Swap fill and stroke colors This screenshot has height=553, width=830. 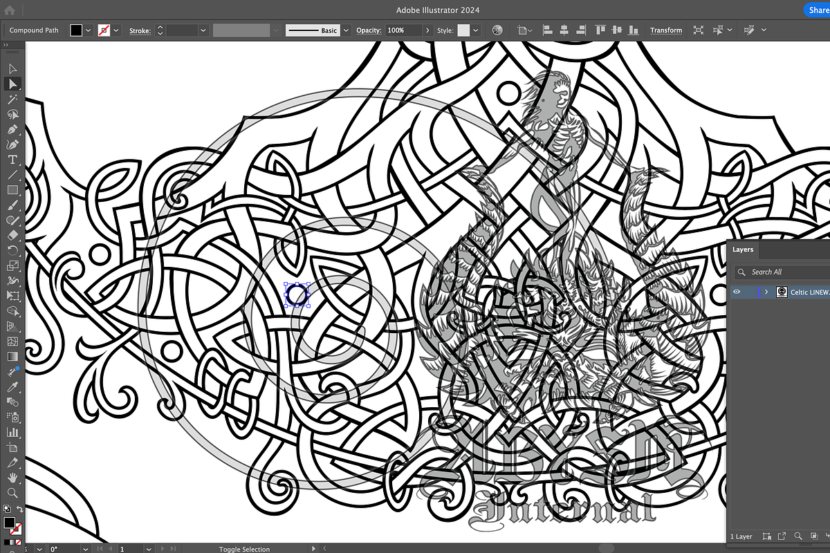pos(20,509)
